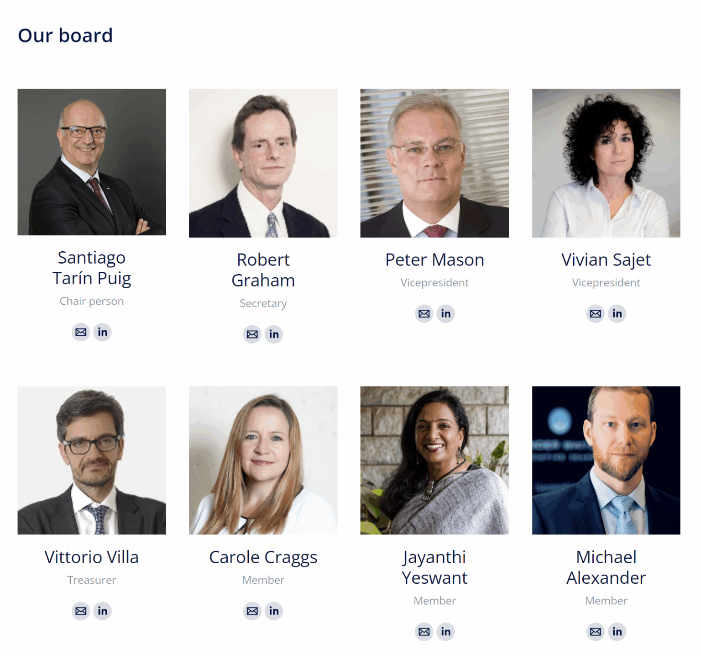
Task: Click the name Peter Mason
Action: pyautogui.click(x=434, y=260)
